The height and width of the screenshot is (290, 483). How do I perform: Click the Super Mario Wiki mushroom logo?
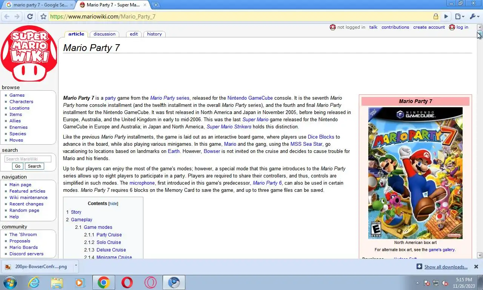tap(29, 53)
